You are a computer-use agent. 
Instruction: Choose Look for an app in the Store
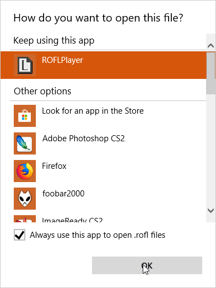93,111
